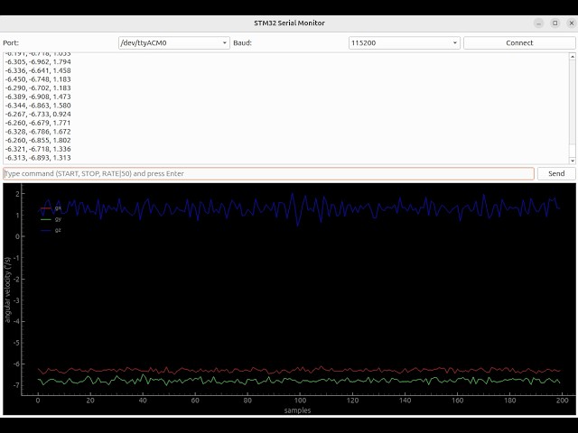The width and height of the screenshot is (578, 433).
Task: Click the log scrollbar up arrow
Action: click(x=573, y=56)
